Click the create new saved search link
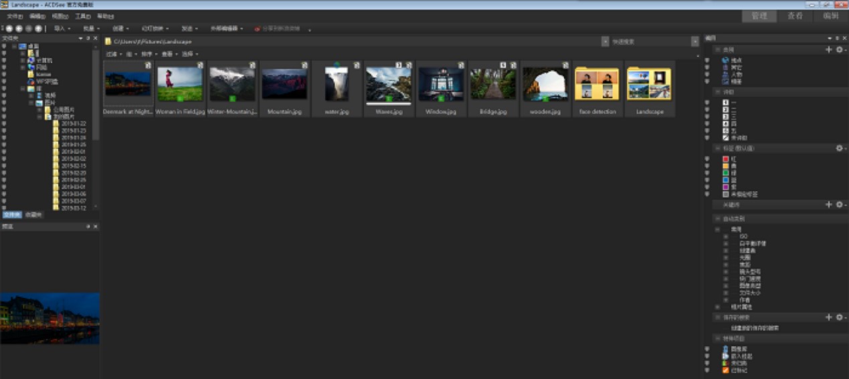 pyautogui.click(x=755, y=328)
